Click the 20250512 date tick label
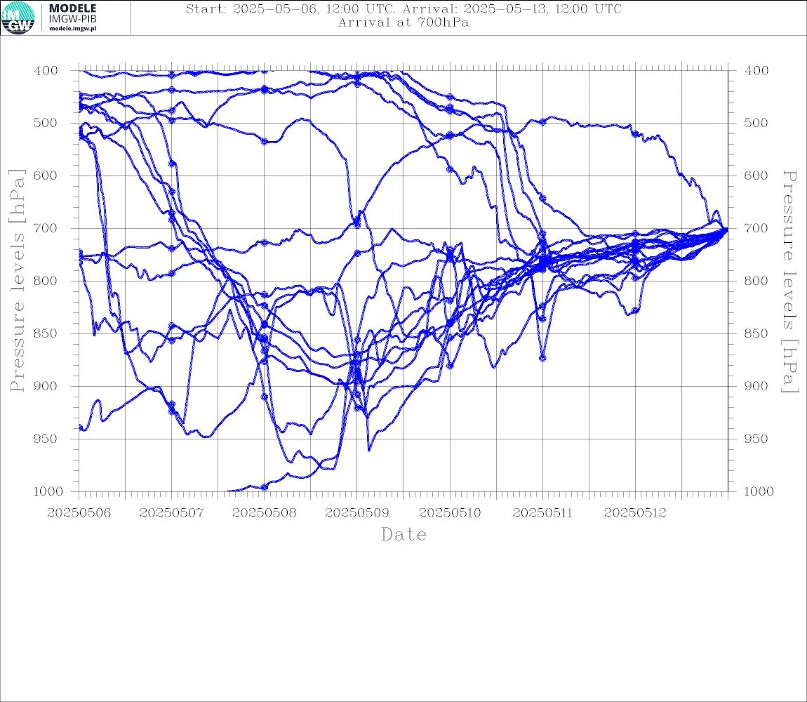The image size is (807, 702). [635, 513]
